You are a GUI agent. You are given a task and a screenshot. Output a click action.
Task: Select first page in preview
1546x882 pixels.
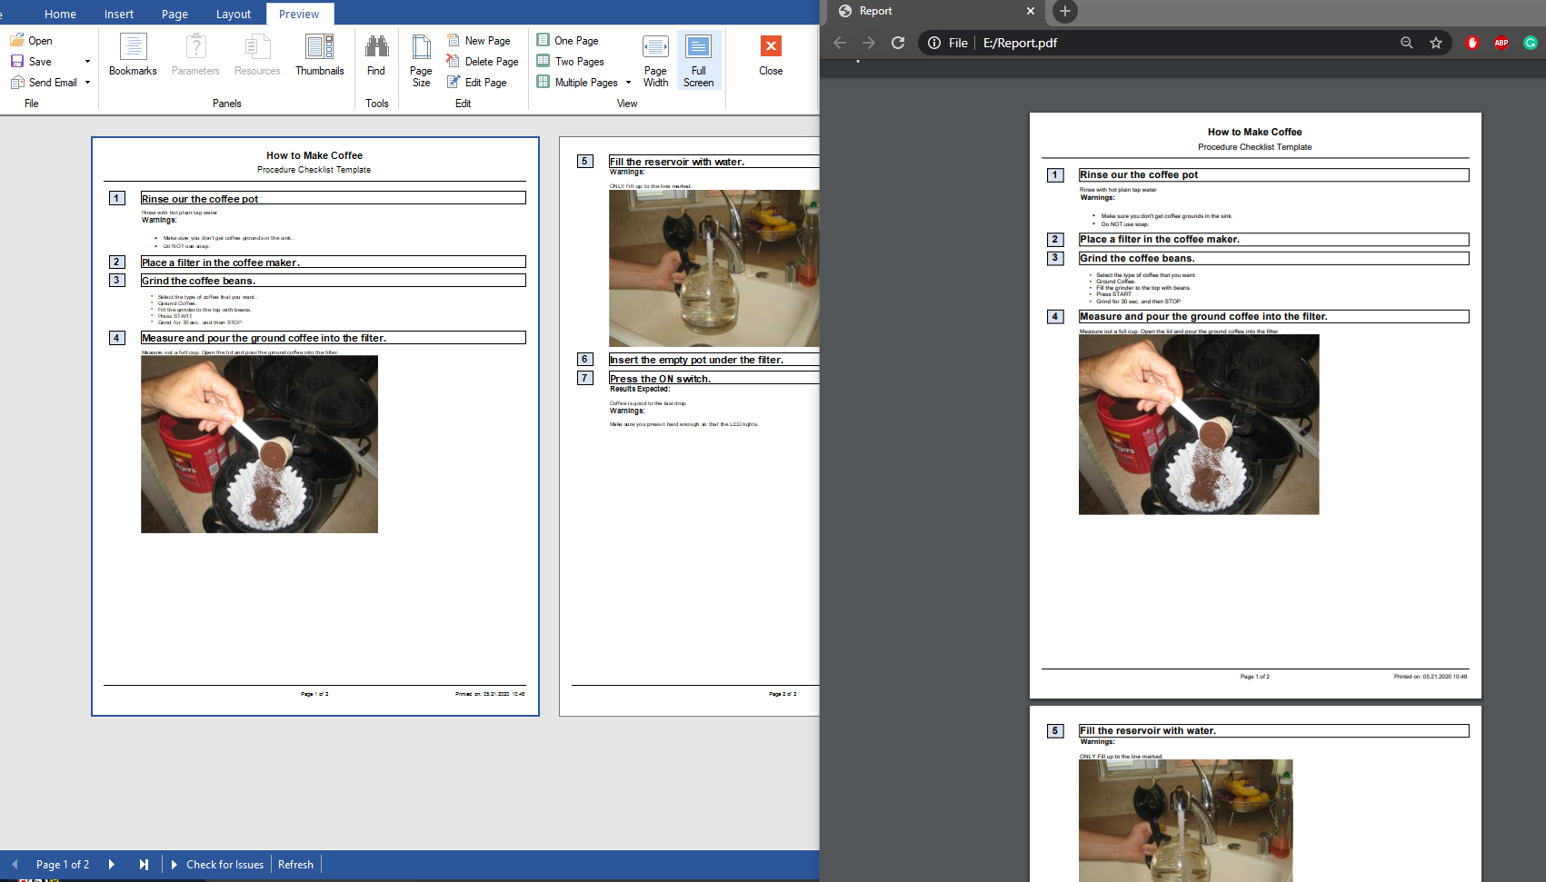tap(315, 426)
